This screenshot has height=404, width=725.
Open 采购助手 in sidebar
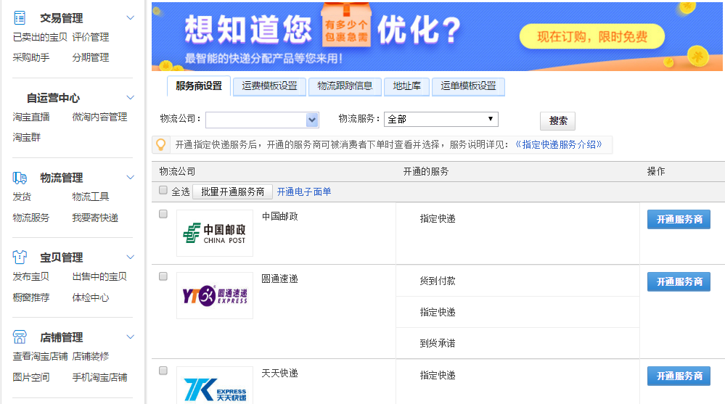[x=31, y=58]
